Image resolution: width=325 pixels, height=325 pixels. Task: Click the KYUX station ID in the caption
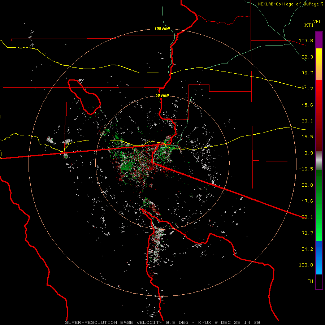pyautogui.click(x=205, y=322)
